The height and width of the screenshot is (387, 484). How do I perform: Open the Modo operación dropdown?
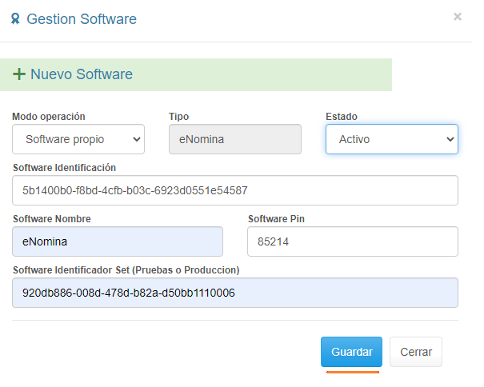pyautogui.click(x=78, y=139)
